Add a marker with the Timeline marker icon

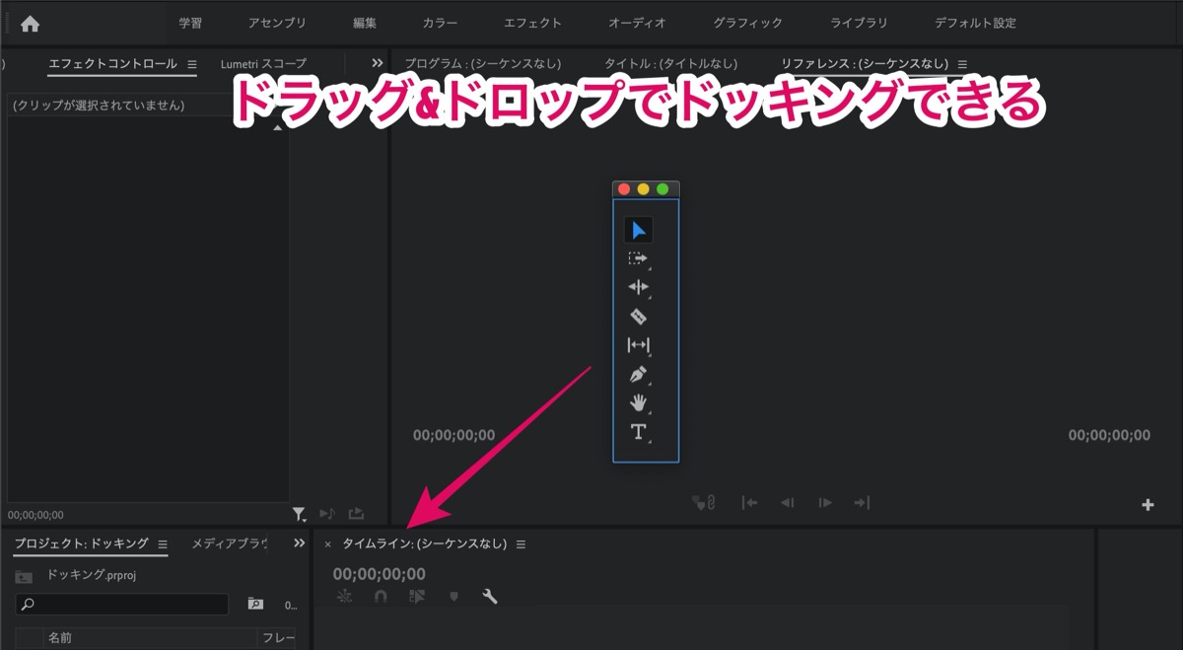pos(453,597)
